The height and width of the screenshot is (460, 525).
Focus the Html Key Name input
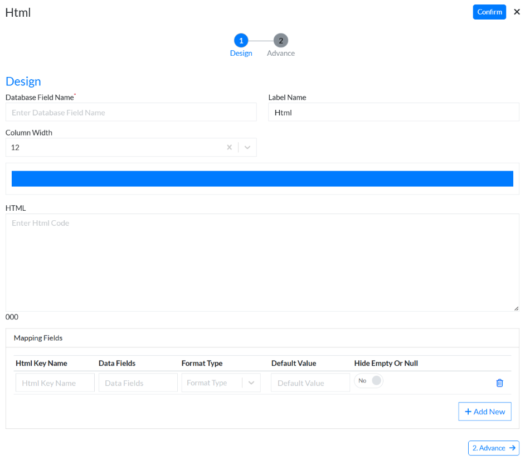(x=55, y=383)
